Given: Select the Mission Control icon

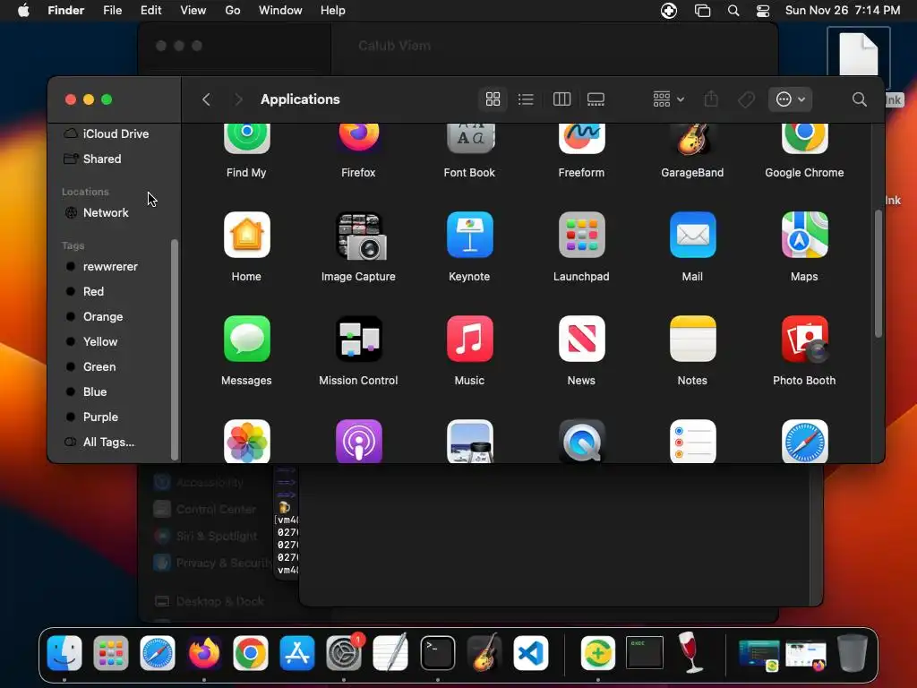Looking at the screenshot, I should click(x=358, y=339).
